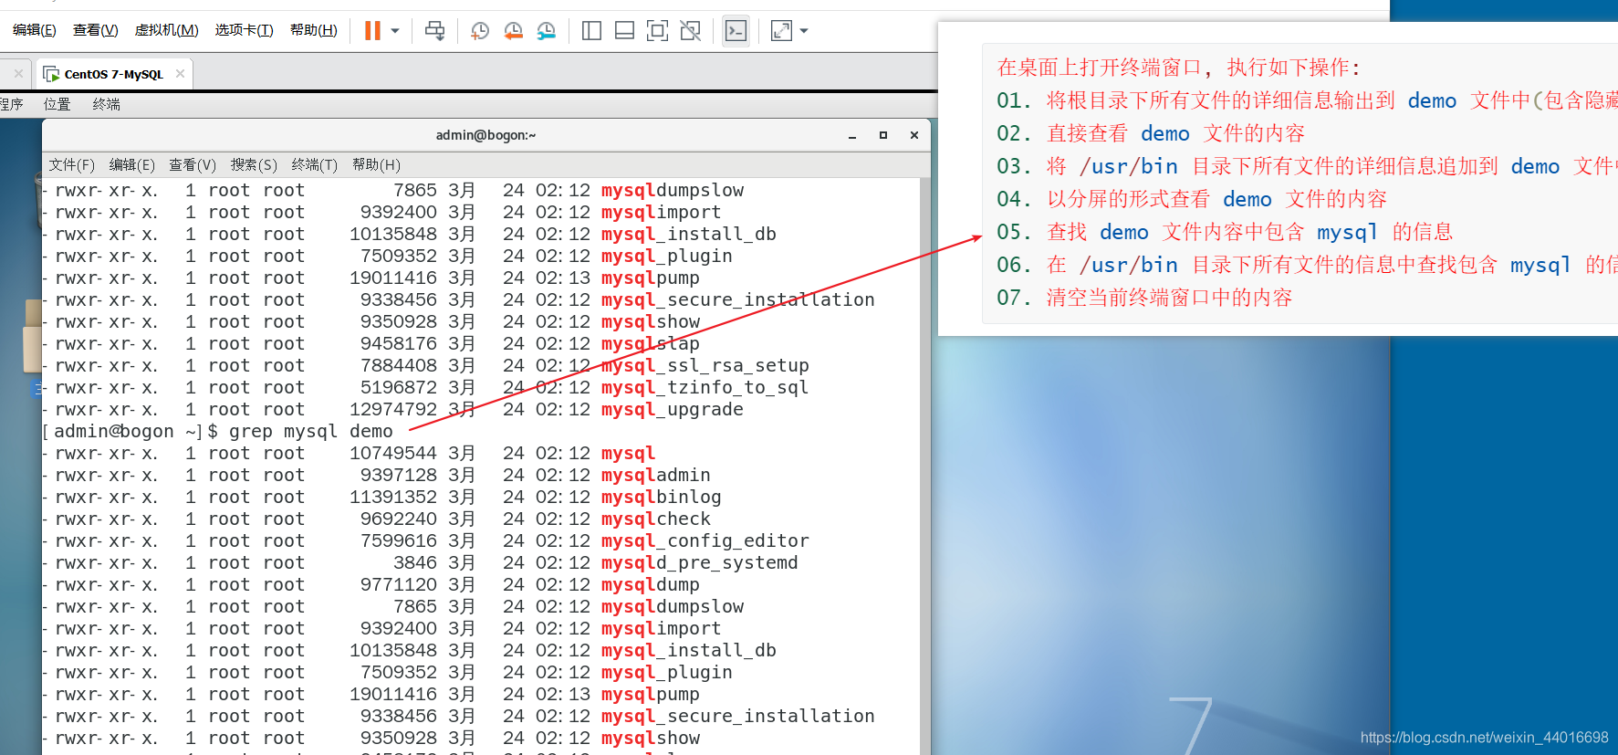Click instruction step 05 about mysql search
This screenshot has width=1618, height=755.
pos(1224,232)
